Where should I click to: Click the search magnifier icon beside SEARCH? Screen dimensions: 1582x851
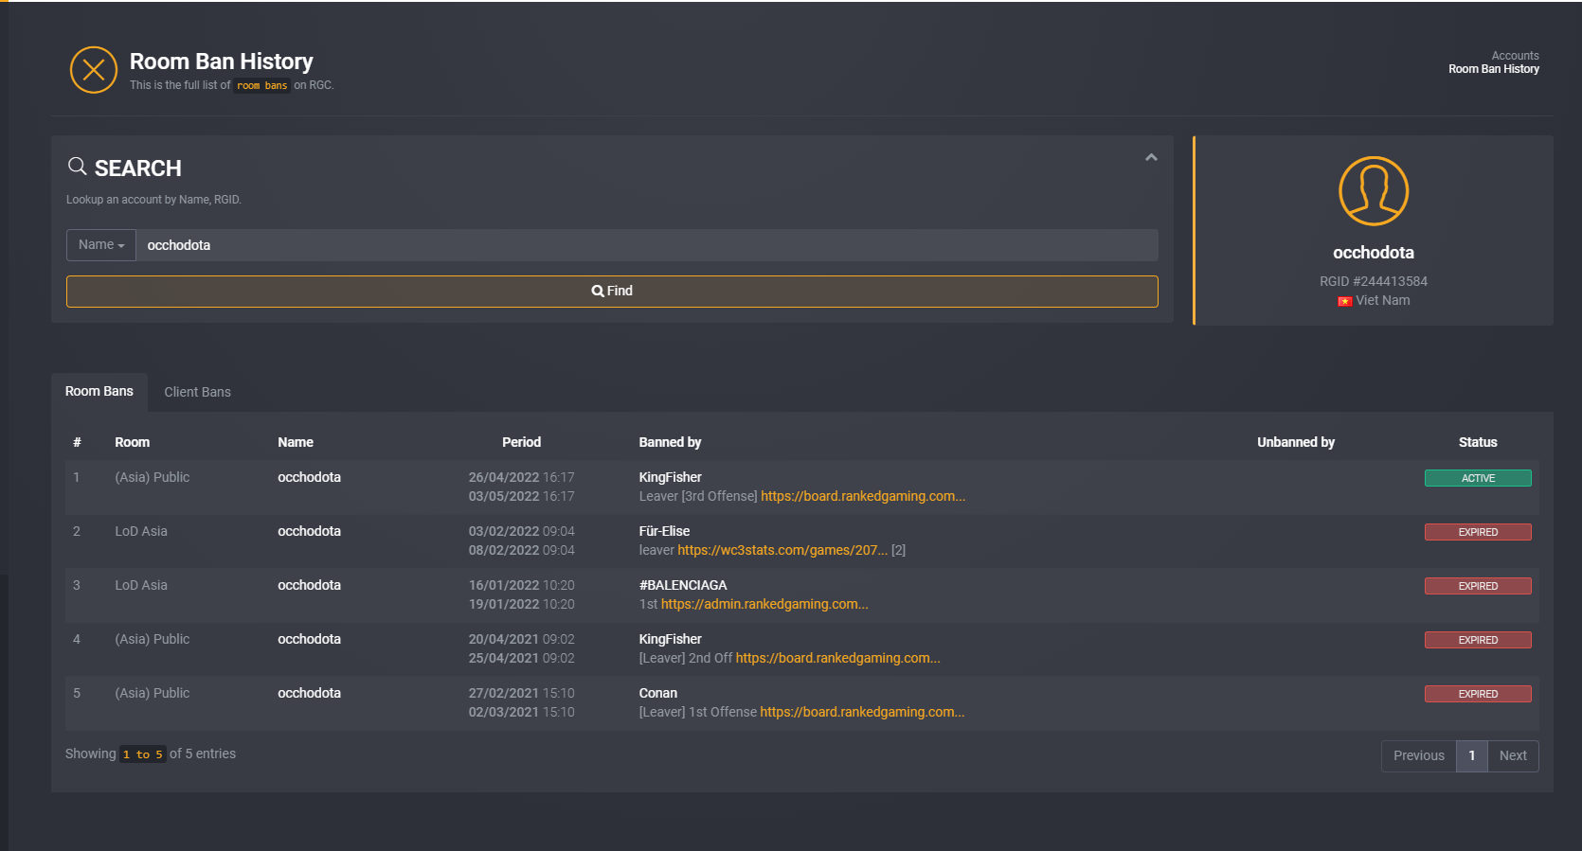tap(78, 167)
